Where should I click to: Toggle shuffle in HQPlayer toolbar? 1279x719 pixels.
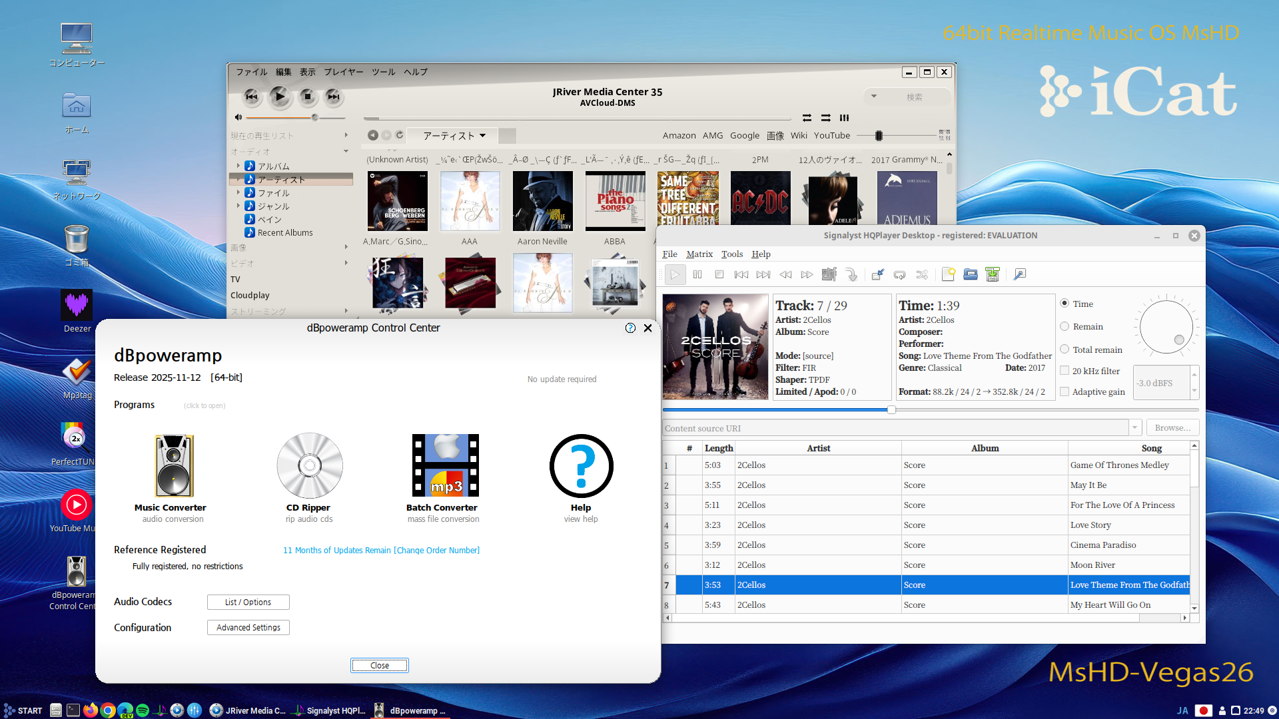coord(922,274)
